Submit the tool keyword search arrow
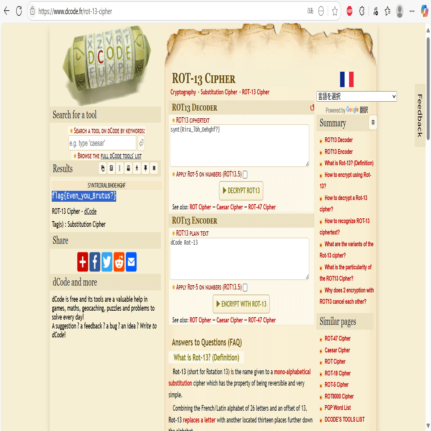The width and height of the screenshot is (431, 431). pos(141,143)
